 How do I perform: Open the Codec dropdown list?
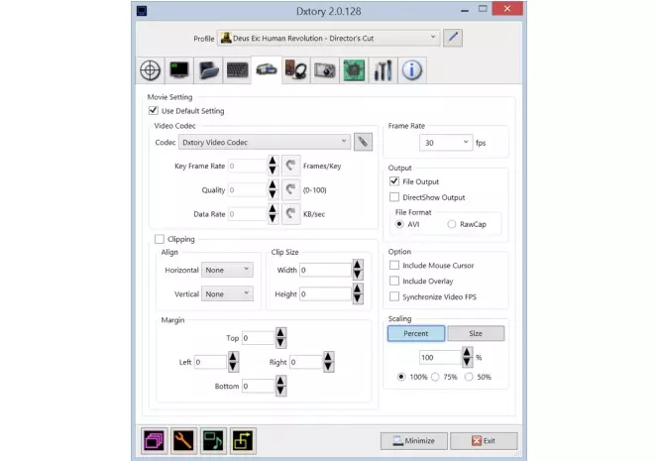pyautogui.click(x=265, y=142)
